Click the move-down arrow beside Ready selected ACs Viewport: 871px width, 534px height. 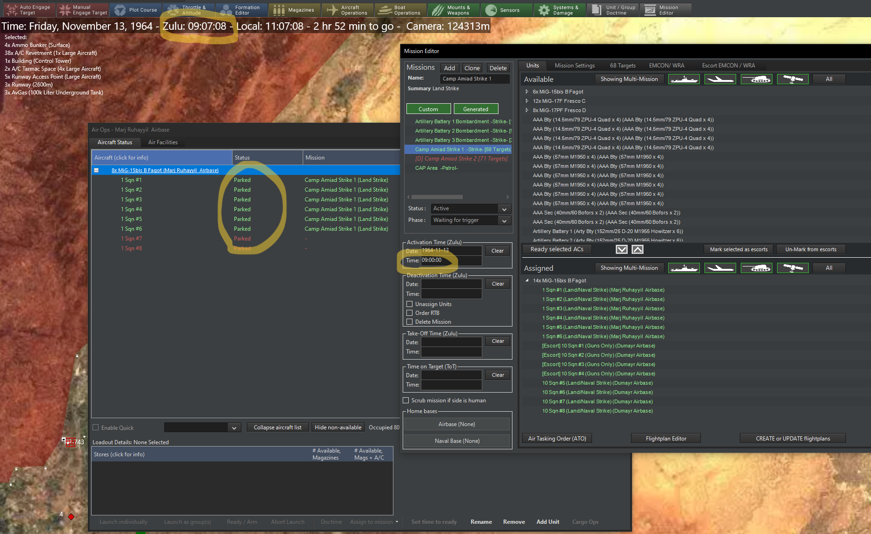click(x=622, y=249)
